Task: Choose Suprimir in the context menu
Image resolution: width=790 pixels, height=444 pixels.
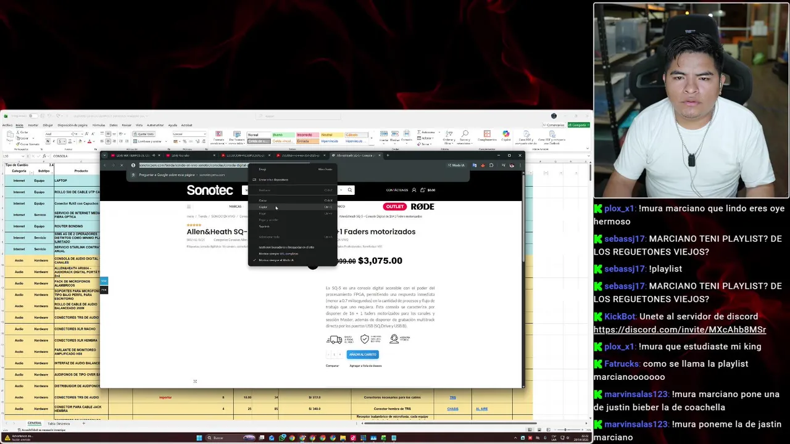Action: click(293, 226)
